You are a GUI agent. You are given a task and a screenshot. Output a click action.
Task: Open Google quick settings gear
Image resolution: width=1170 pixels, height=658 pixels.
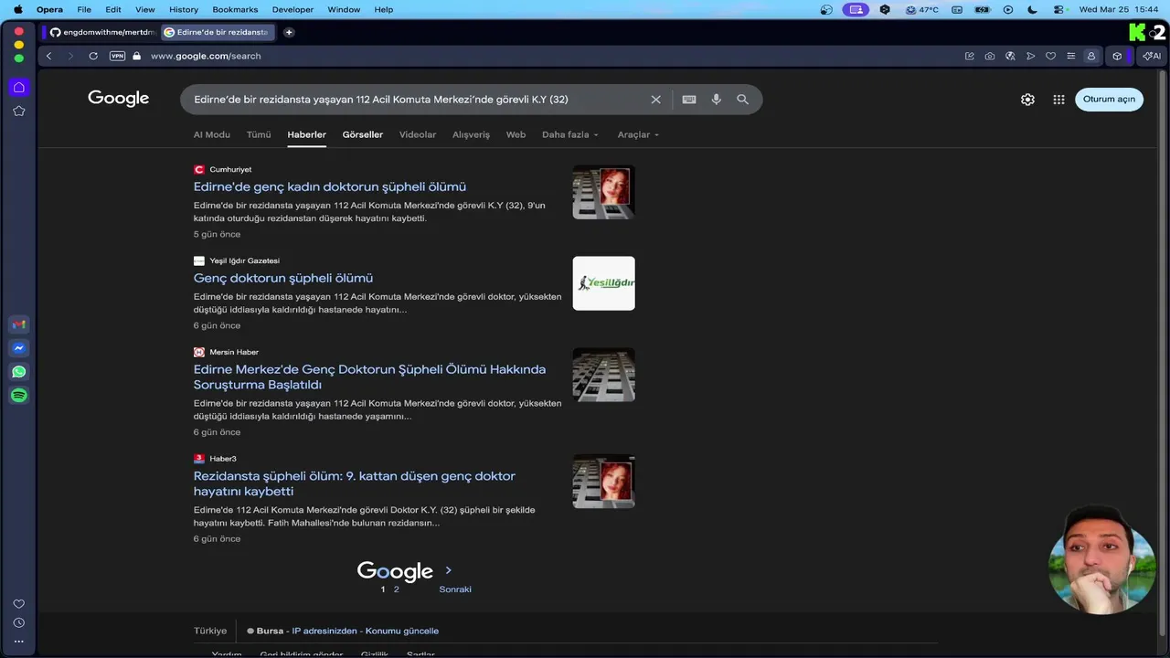(1027, 100)
